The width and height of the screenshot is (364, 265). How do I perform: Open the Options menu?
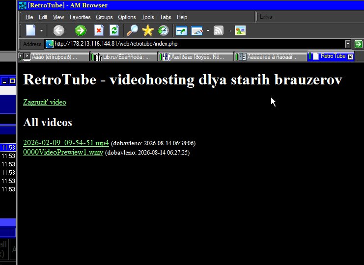point(127,17)
